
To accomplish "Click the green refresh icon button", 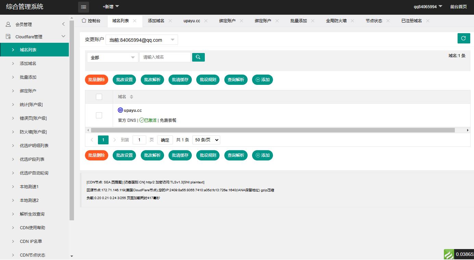I will 463,38.
